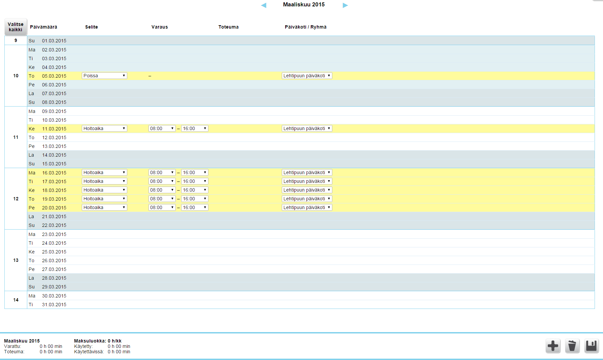Open start time dropdown for 11.03.2015
The height and width of the screenshot is (360, 603).
click(x=162, y=128)
